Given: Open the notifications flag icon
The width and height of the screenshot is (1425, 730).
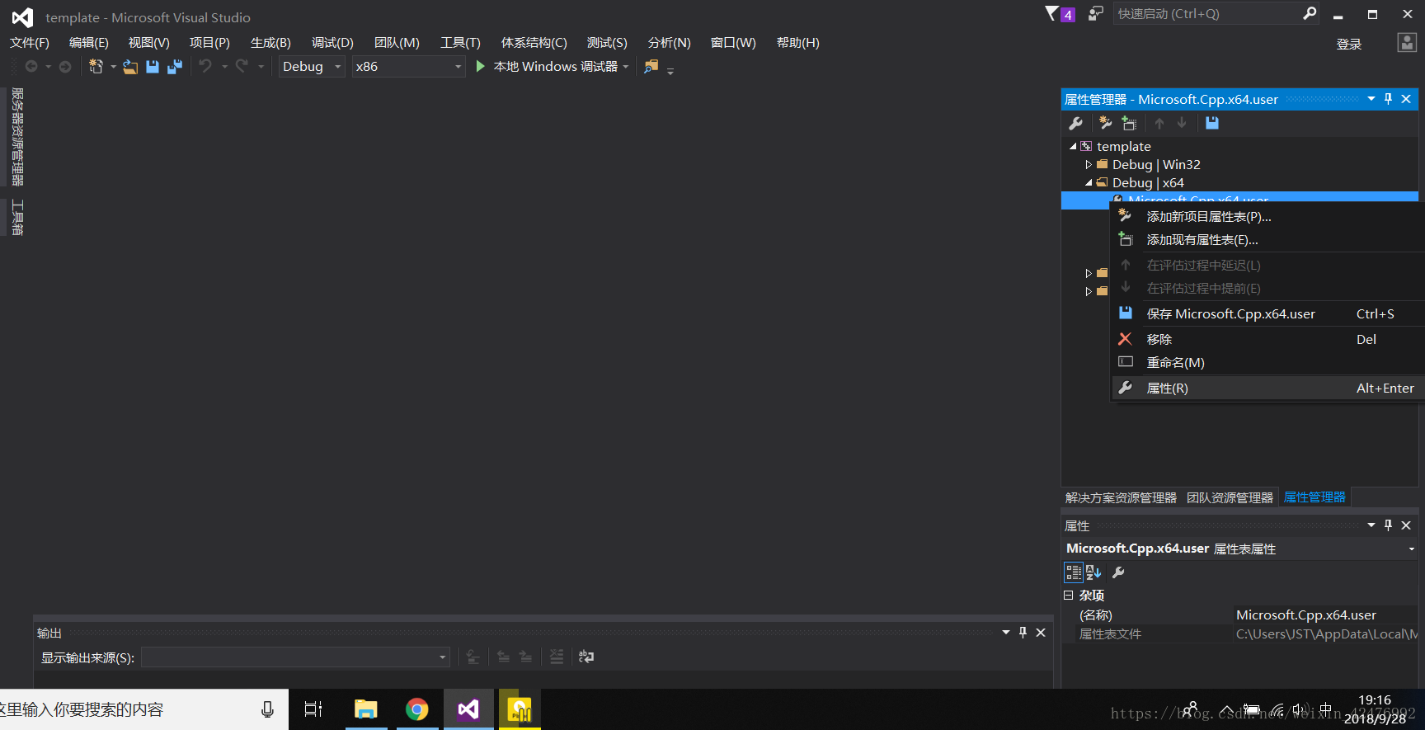Looking at the screenshot, I should coord(1052,13).
